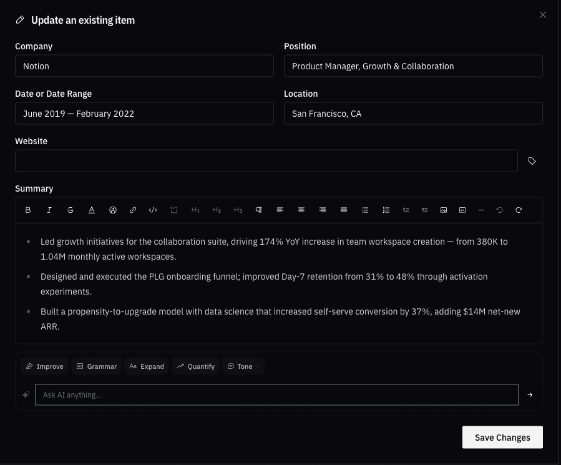The height and width of the screenshot is (465, 561).
Task: Increase indent of the selected bullet
Action: click(425, 210)
